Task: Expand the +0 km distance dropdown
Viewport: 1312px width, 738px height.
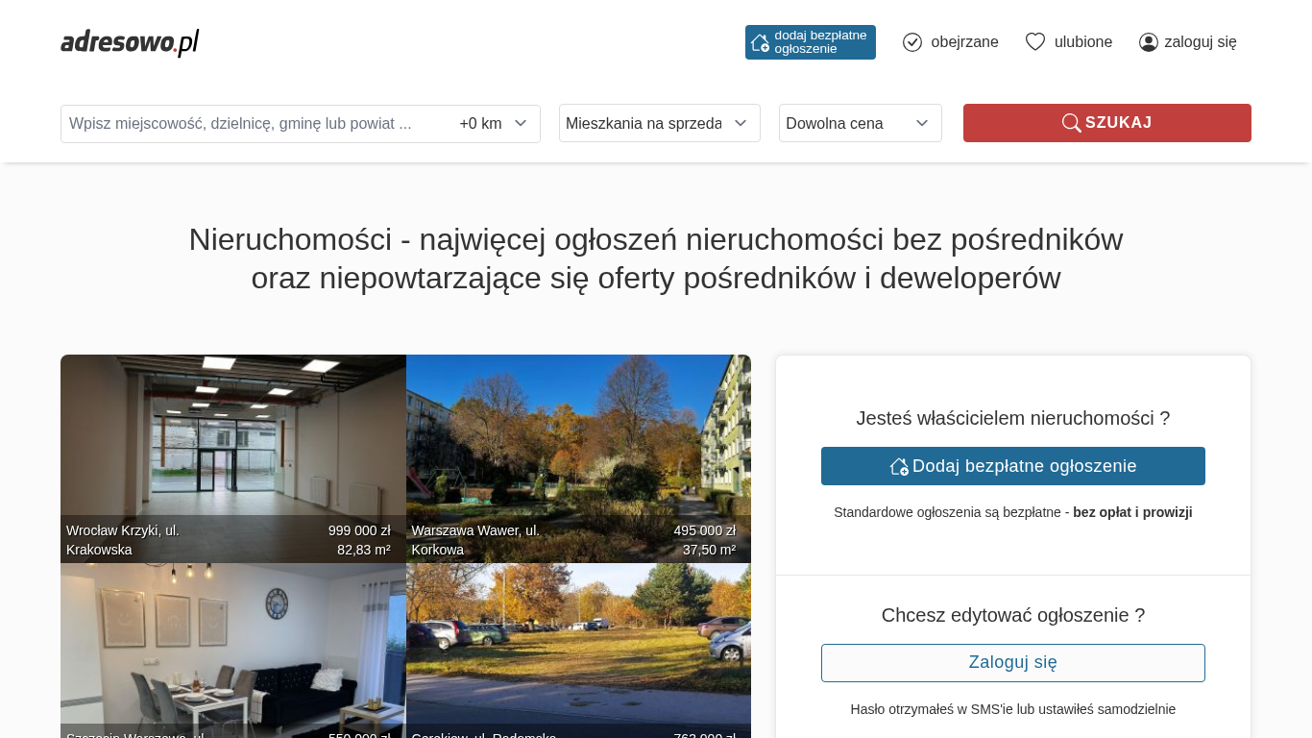Action: pos(494,123)
